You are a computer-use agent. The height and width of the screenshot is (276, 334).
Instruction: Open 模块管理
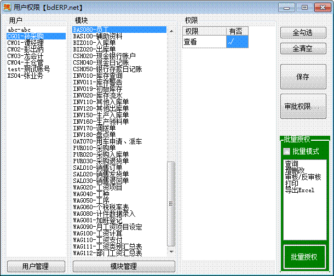pos(123,266)
